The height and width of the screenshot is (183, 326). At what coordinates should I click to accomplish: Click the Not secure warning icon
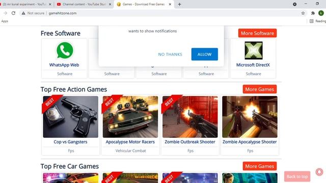pyautogui.click(x=23, y=13)
